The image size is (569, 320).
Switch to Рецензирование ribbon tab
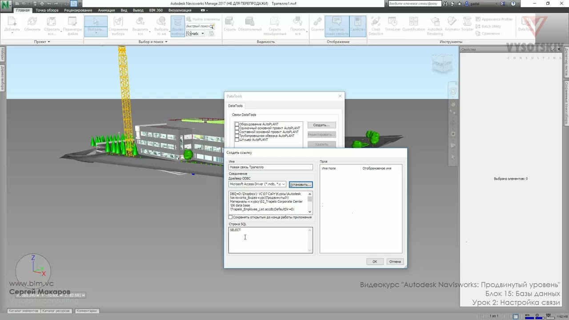(78, 10)
